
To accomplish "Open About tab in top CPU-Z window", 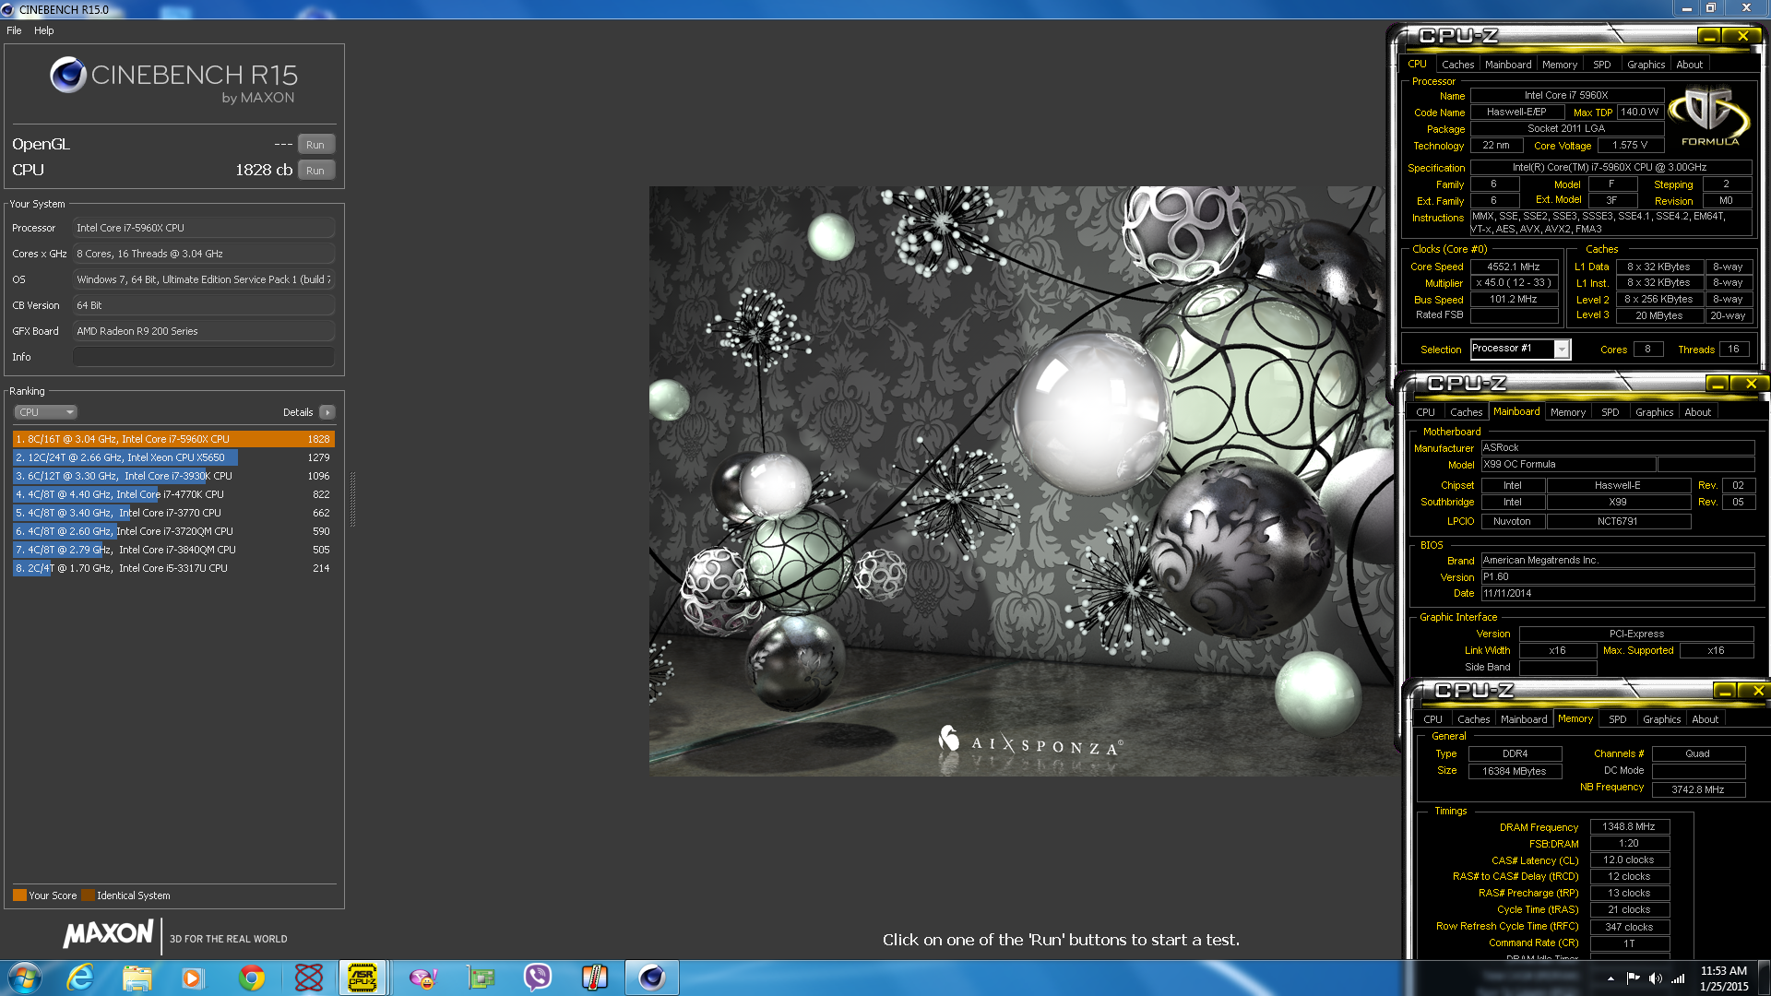I will click(1689, 65).
